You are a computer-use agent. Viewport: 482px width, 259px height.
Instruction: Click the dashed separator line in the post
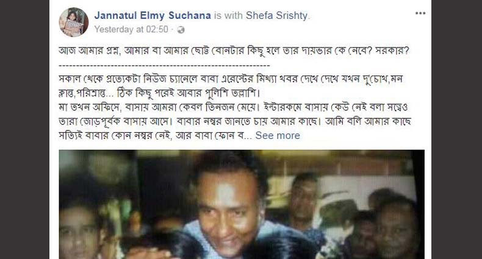(164, 65)
